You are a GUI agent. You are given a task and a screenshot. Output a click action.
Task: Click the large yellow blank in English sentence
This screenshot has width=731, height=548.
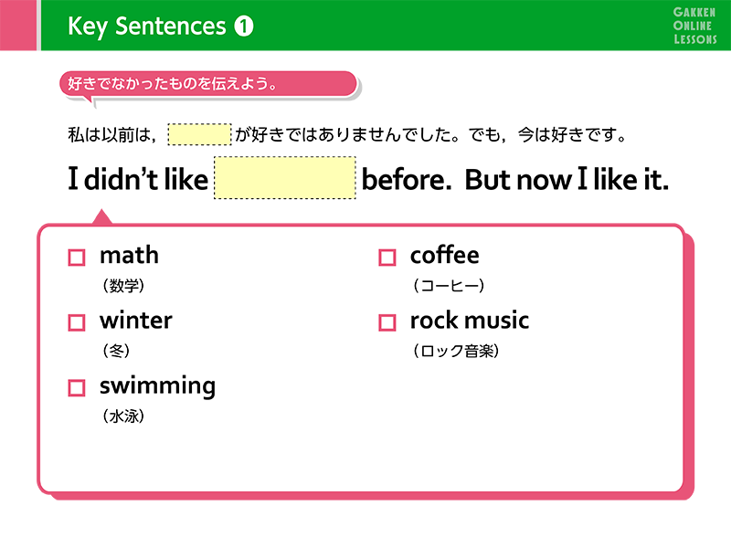pos(285,178)
